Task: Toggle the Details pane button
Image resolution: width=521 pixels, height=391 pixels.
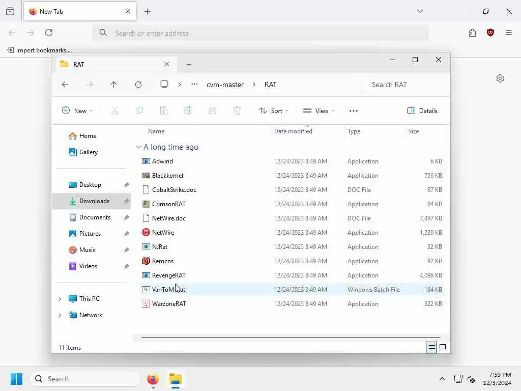Action: click(422, 110)
